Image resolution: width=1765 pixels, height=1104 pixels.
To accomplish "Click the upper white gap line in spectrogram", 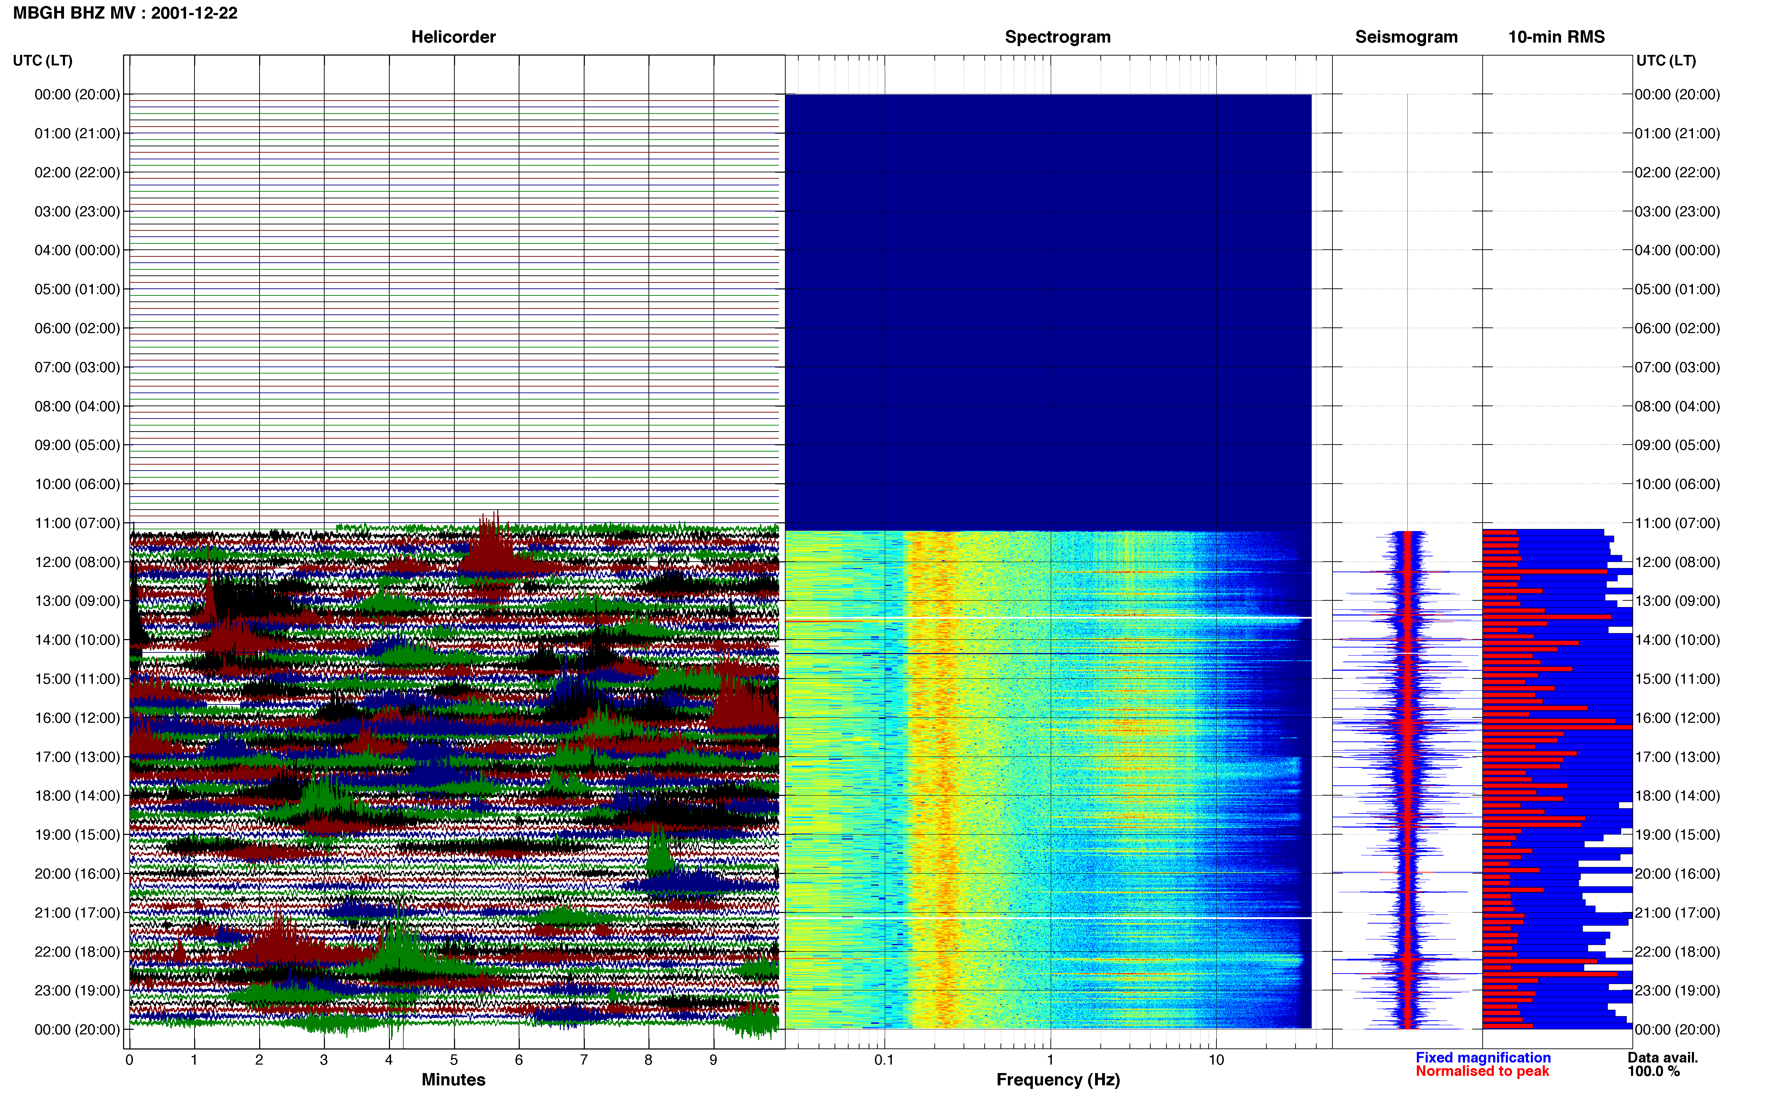I will [1048, 618].
